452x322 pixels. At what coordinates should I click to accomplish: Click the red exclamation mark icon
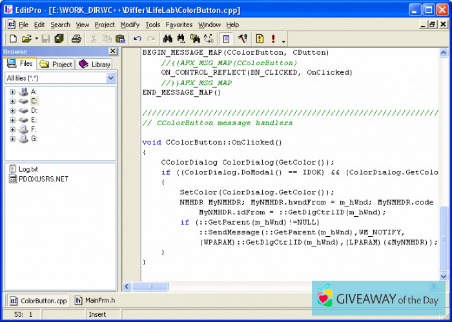click(273, 39)
